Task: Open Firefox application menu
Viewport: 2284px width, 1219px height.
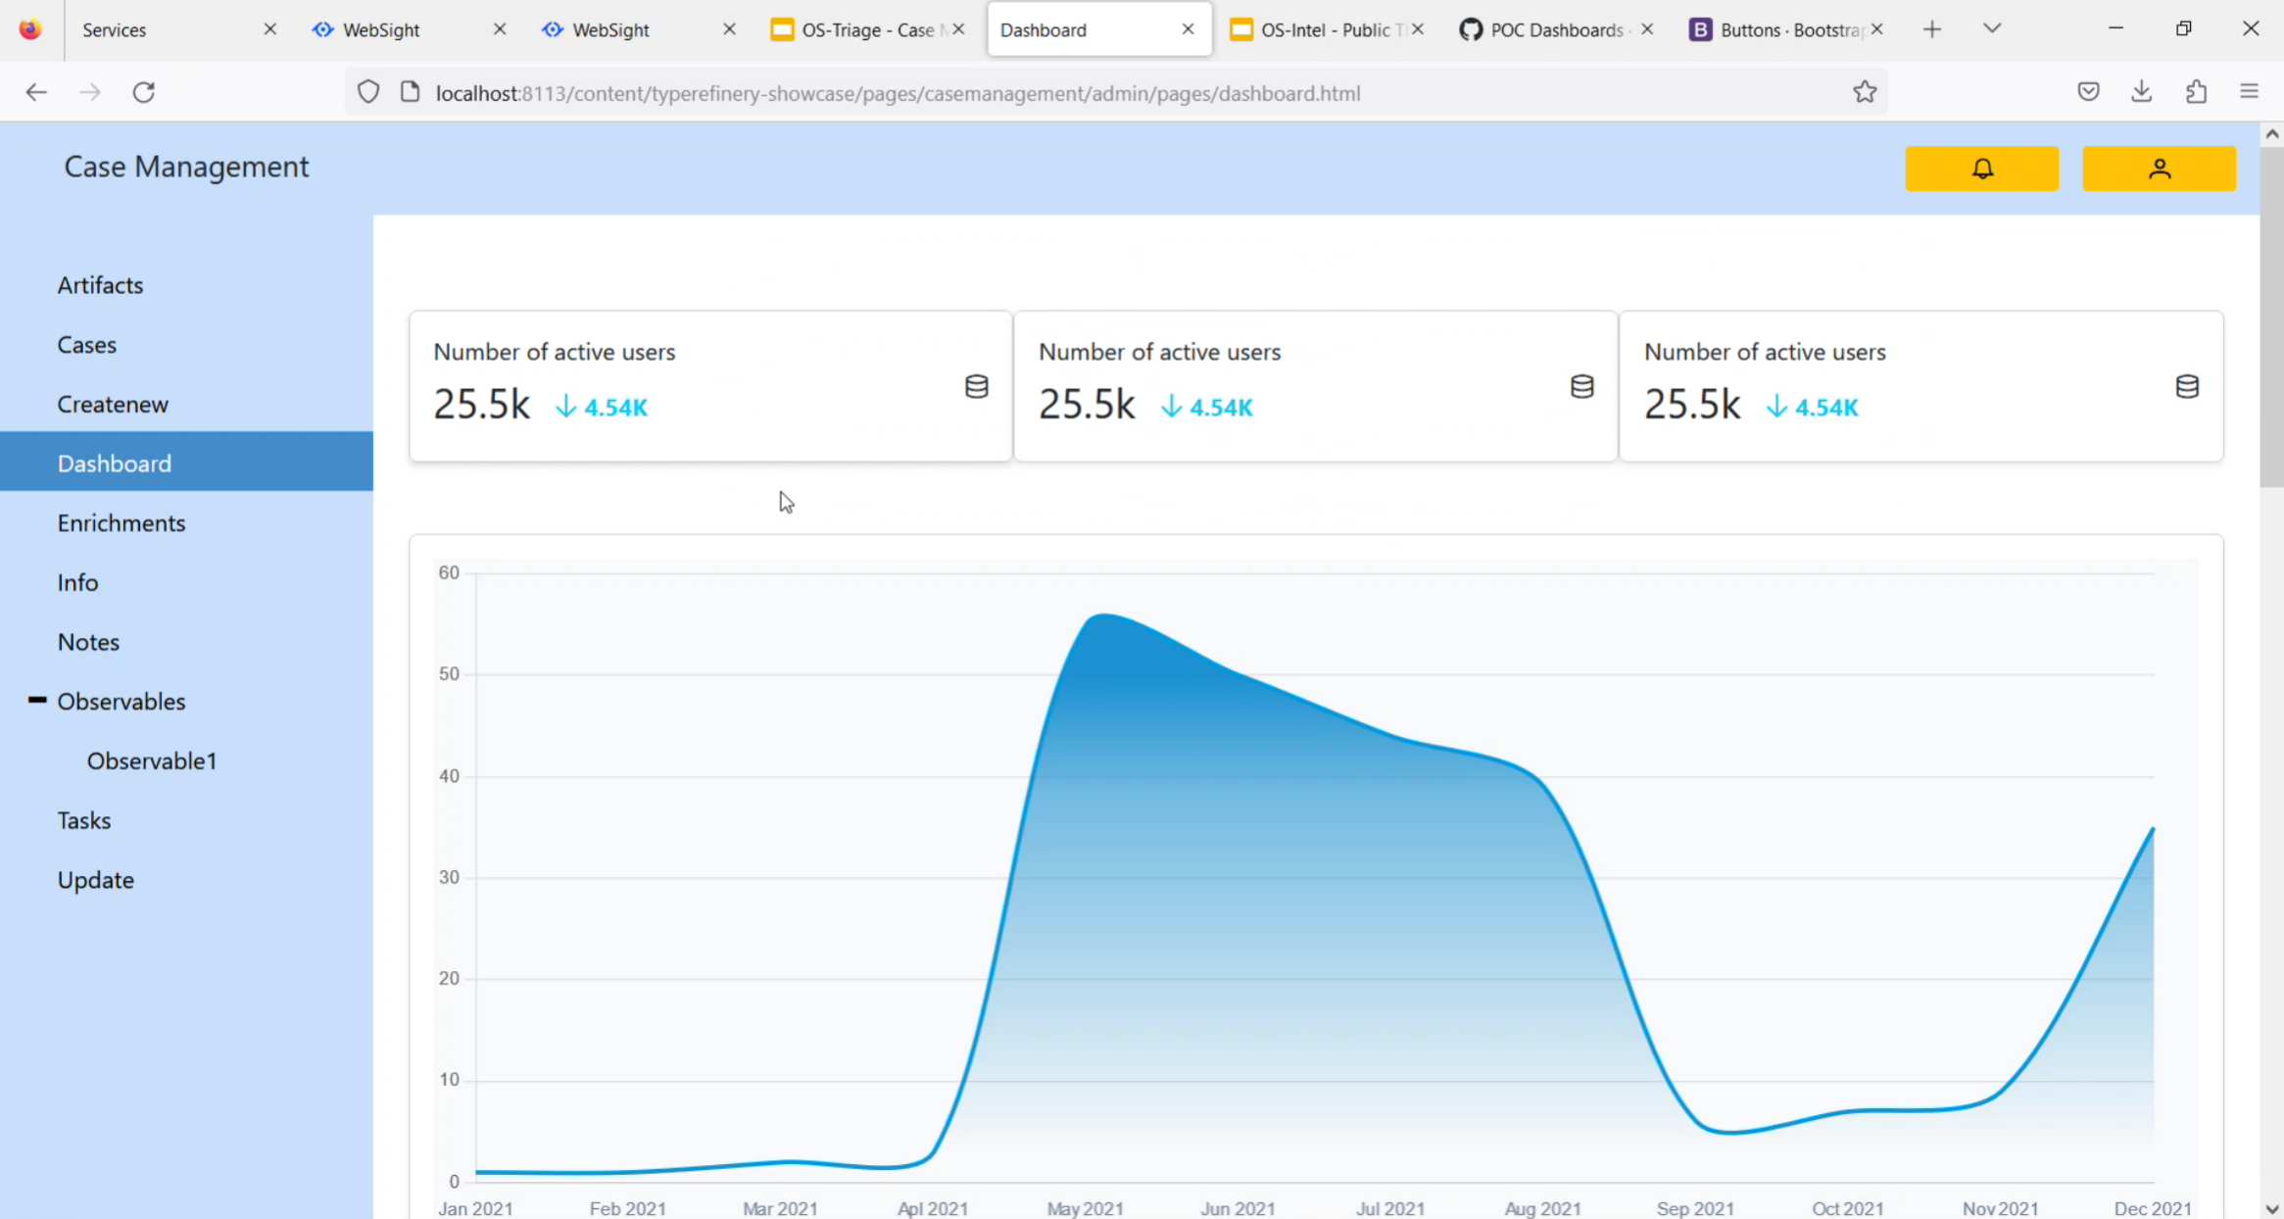Action: [x=2250, y=92]
